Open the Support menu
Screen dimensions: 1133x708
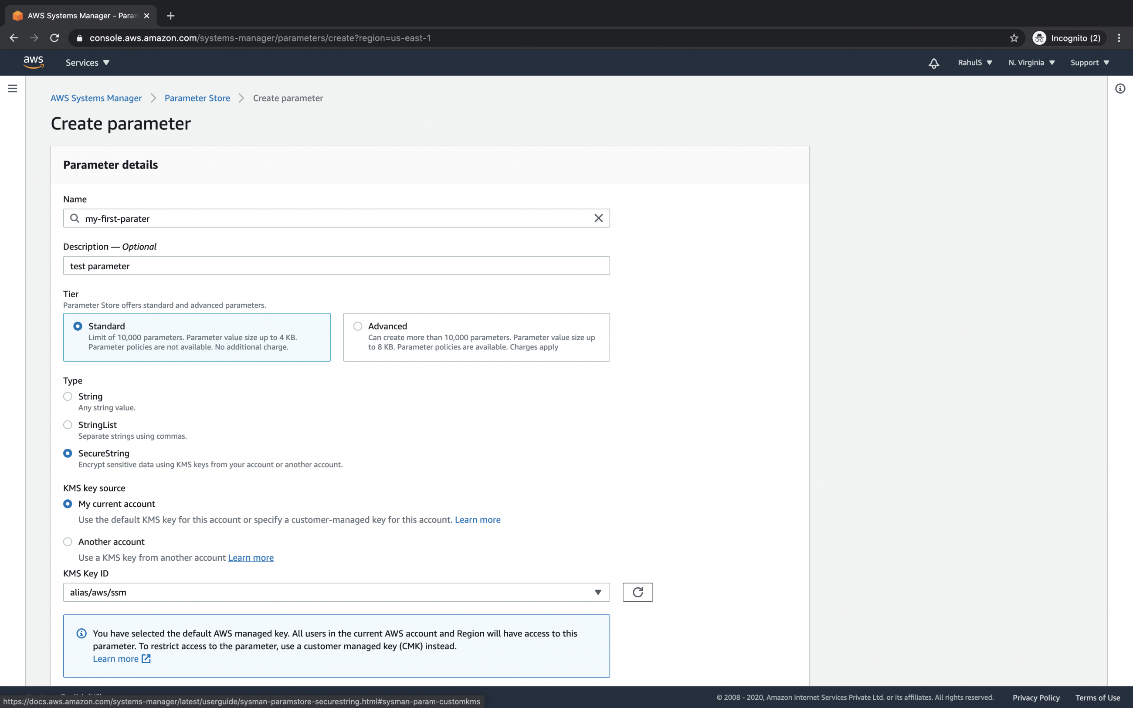tap(1089, 63)
